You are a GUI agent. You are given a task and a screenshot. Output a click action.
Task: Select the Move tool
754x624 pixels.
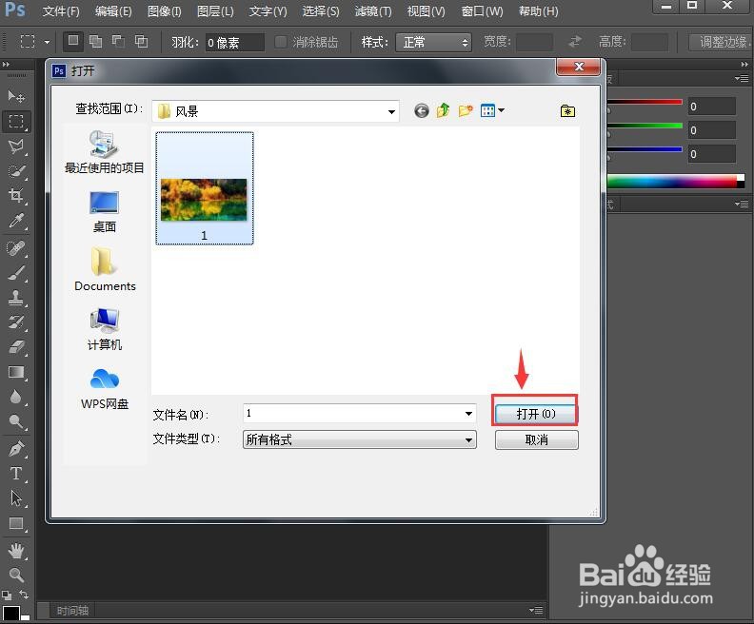[x=16, y=97]
